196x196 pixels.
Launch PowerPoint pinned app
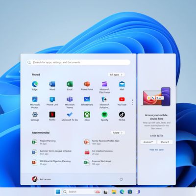tap(87, 86)
